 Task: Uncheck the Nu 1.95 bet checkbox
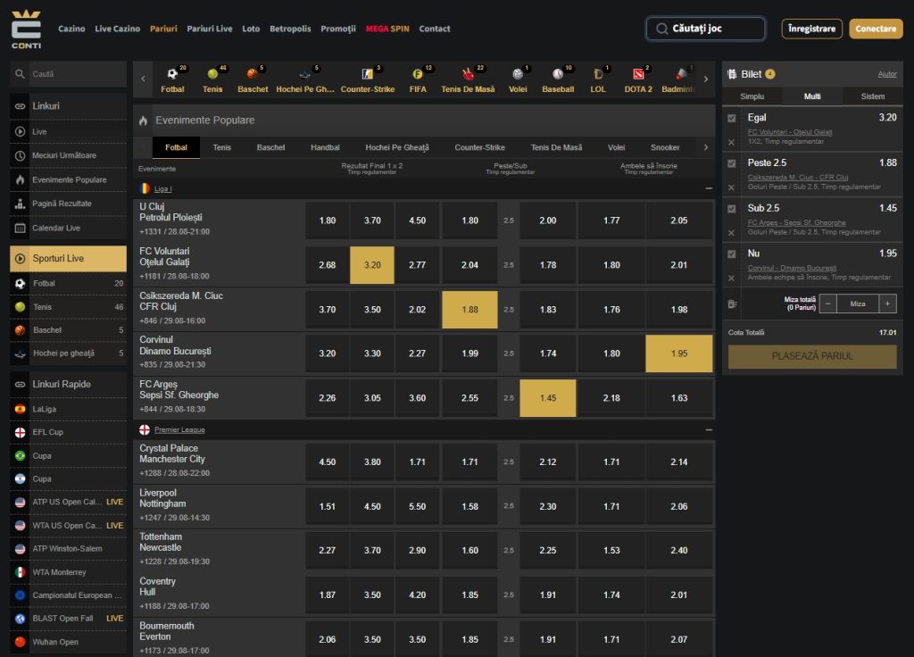732,254
